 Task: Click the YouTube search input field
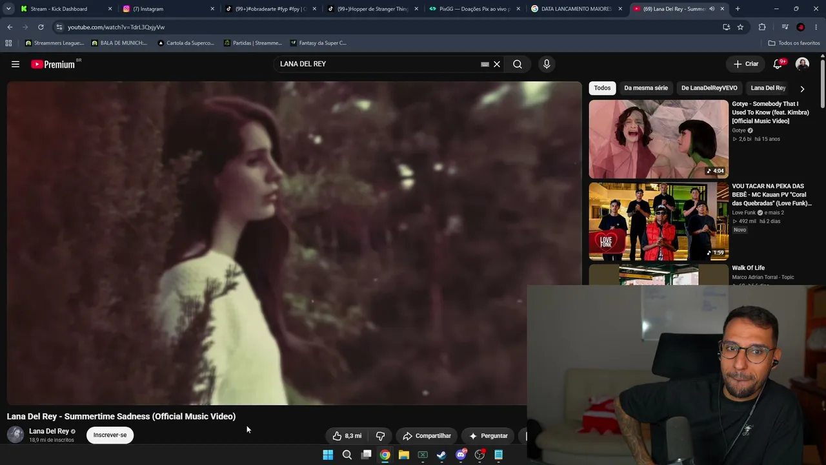[x=378, y=64]
